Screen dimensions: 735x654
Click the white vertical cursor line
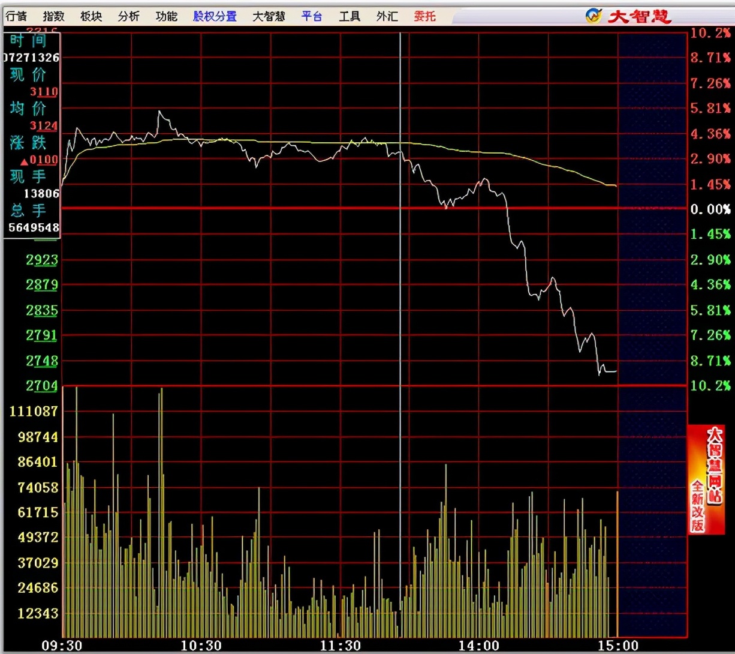(x=400, y=335)
